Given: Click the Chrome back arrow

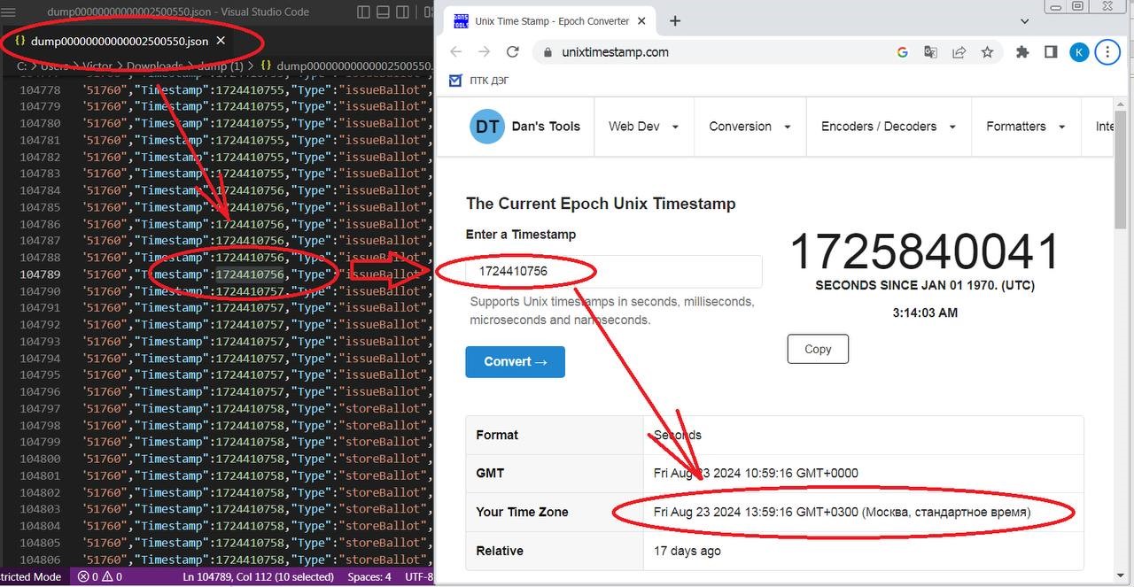Looking at the screenshot, I should [x=455, y=52].
